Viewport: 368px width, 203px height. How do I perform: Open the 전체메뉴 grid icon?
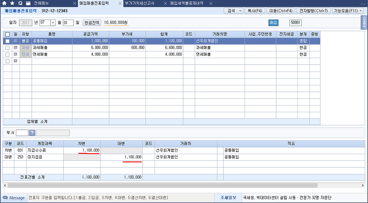pyautogui.click(x=28, y=3)
